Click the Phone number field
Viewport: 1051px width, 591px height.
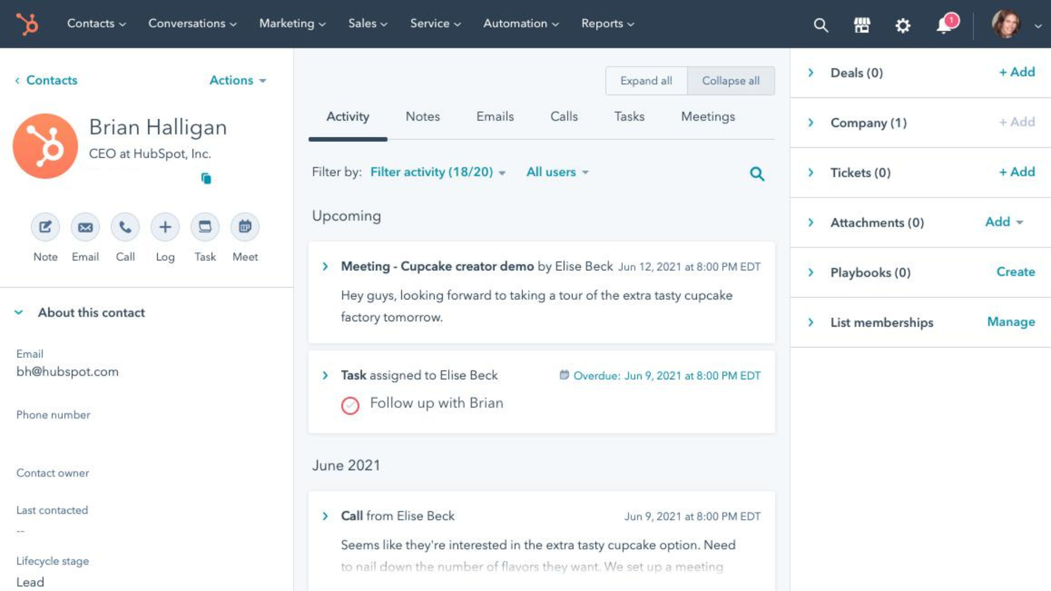[53, 415]
